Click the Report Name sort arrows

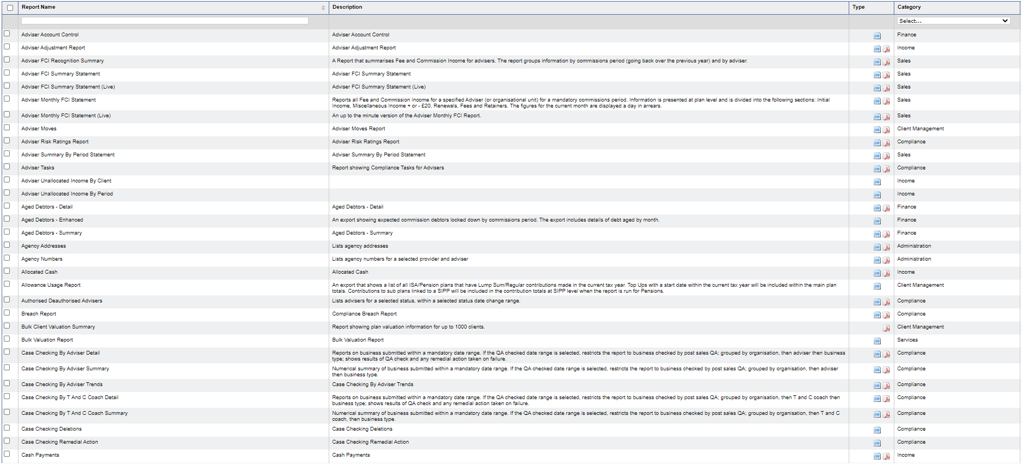point(323,8)
